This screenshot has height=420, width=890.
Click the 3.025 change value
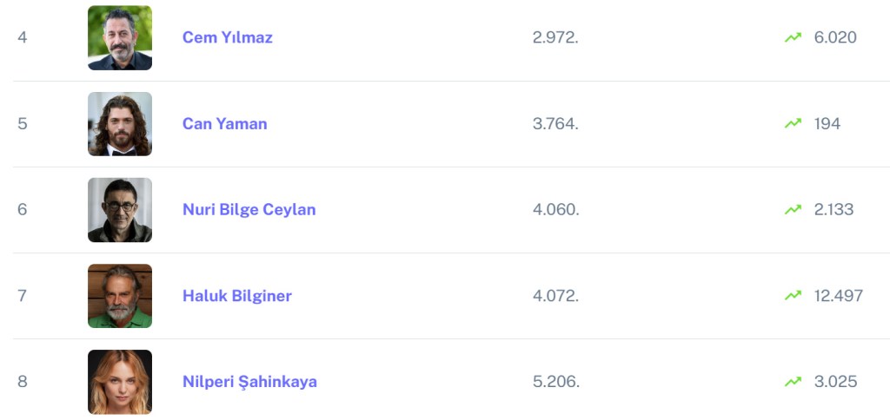835,381
